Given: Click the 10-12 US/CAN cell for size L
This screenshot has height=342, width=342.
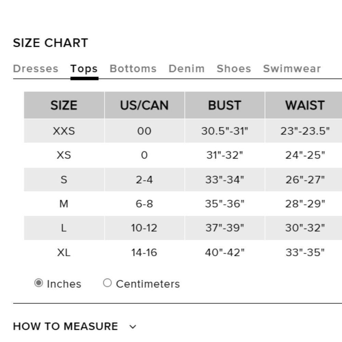Looking at the screenshot, I should [x=145, y=228].
